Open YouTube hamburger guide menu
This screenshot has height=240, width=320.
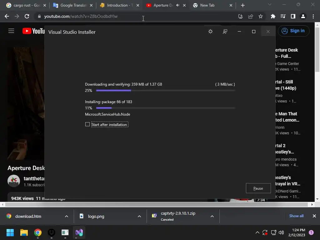(11, 31)
